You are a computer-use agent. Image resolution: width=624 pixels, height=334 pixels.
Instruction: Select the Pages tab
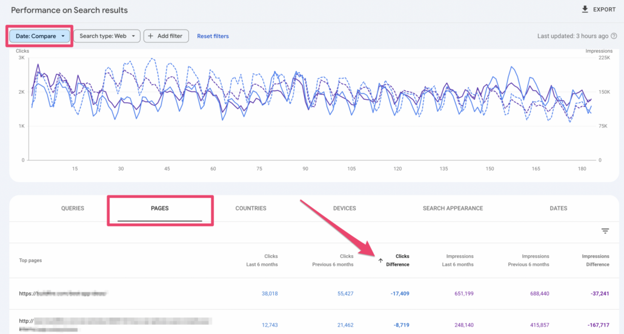[159, 208]
